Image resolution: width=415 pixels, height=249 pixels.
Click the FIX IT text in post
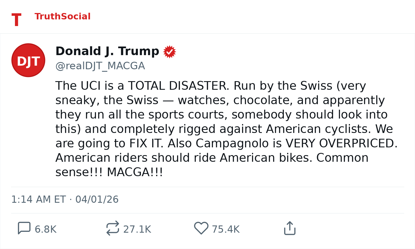point(147,143)
